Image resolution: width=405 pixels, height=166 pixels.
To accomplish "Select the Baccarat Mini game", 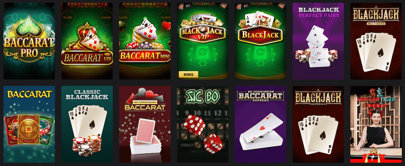I will (145, 41).
